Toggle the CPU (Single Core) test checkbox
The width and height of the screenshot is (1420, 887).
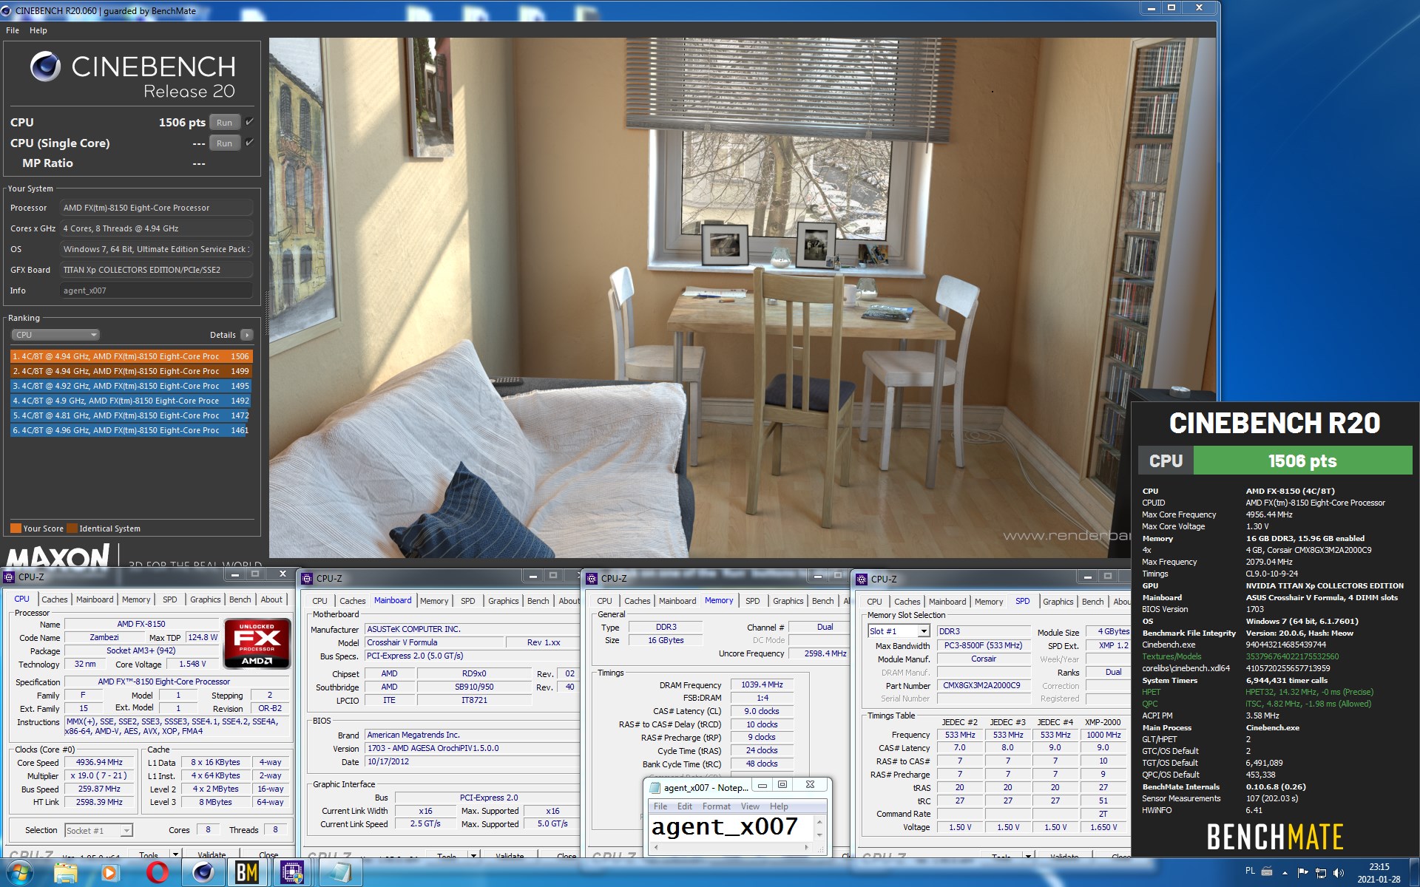(249, 143)
